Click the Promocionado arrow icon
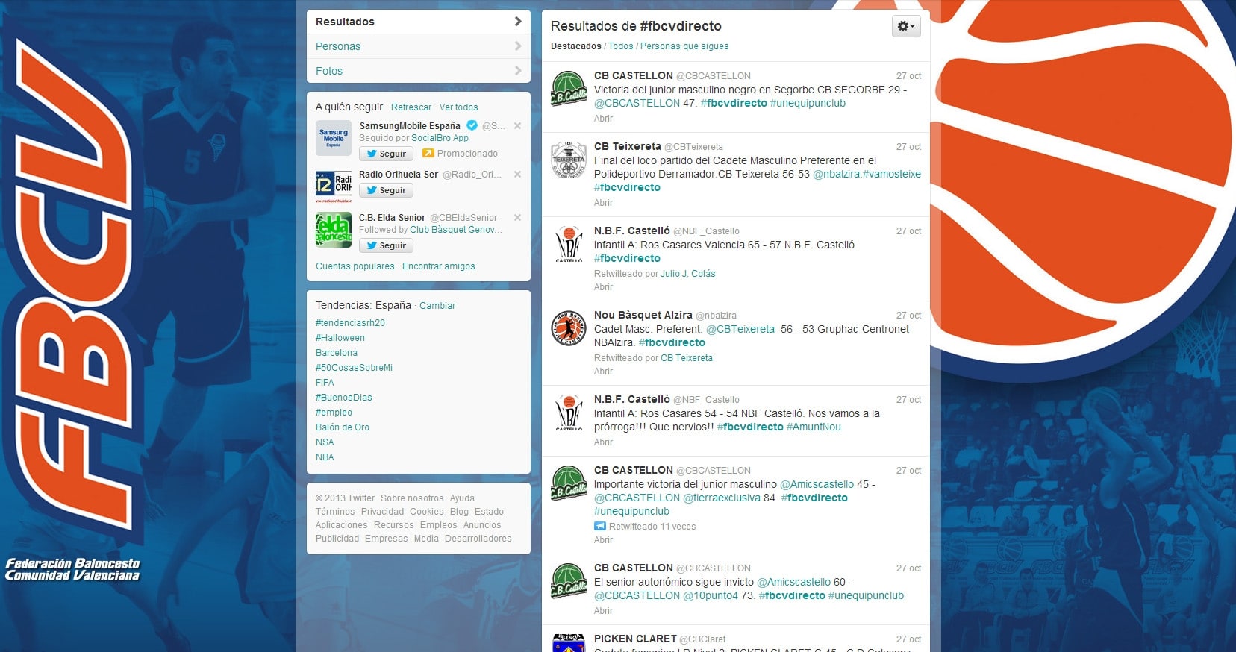 pyautogui.click(x=428, y=154)
